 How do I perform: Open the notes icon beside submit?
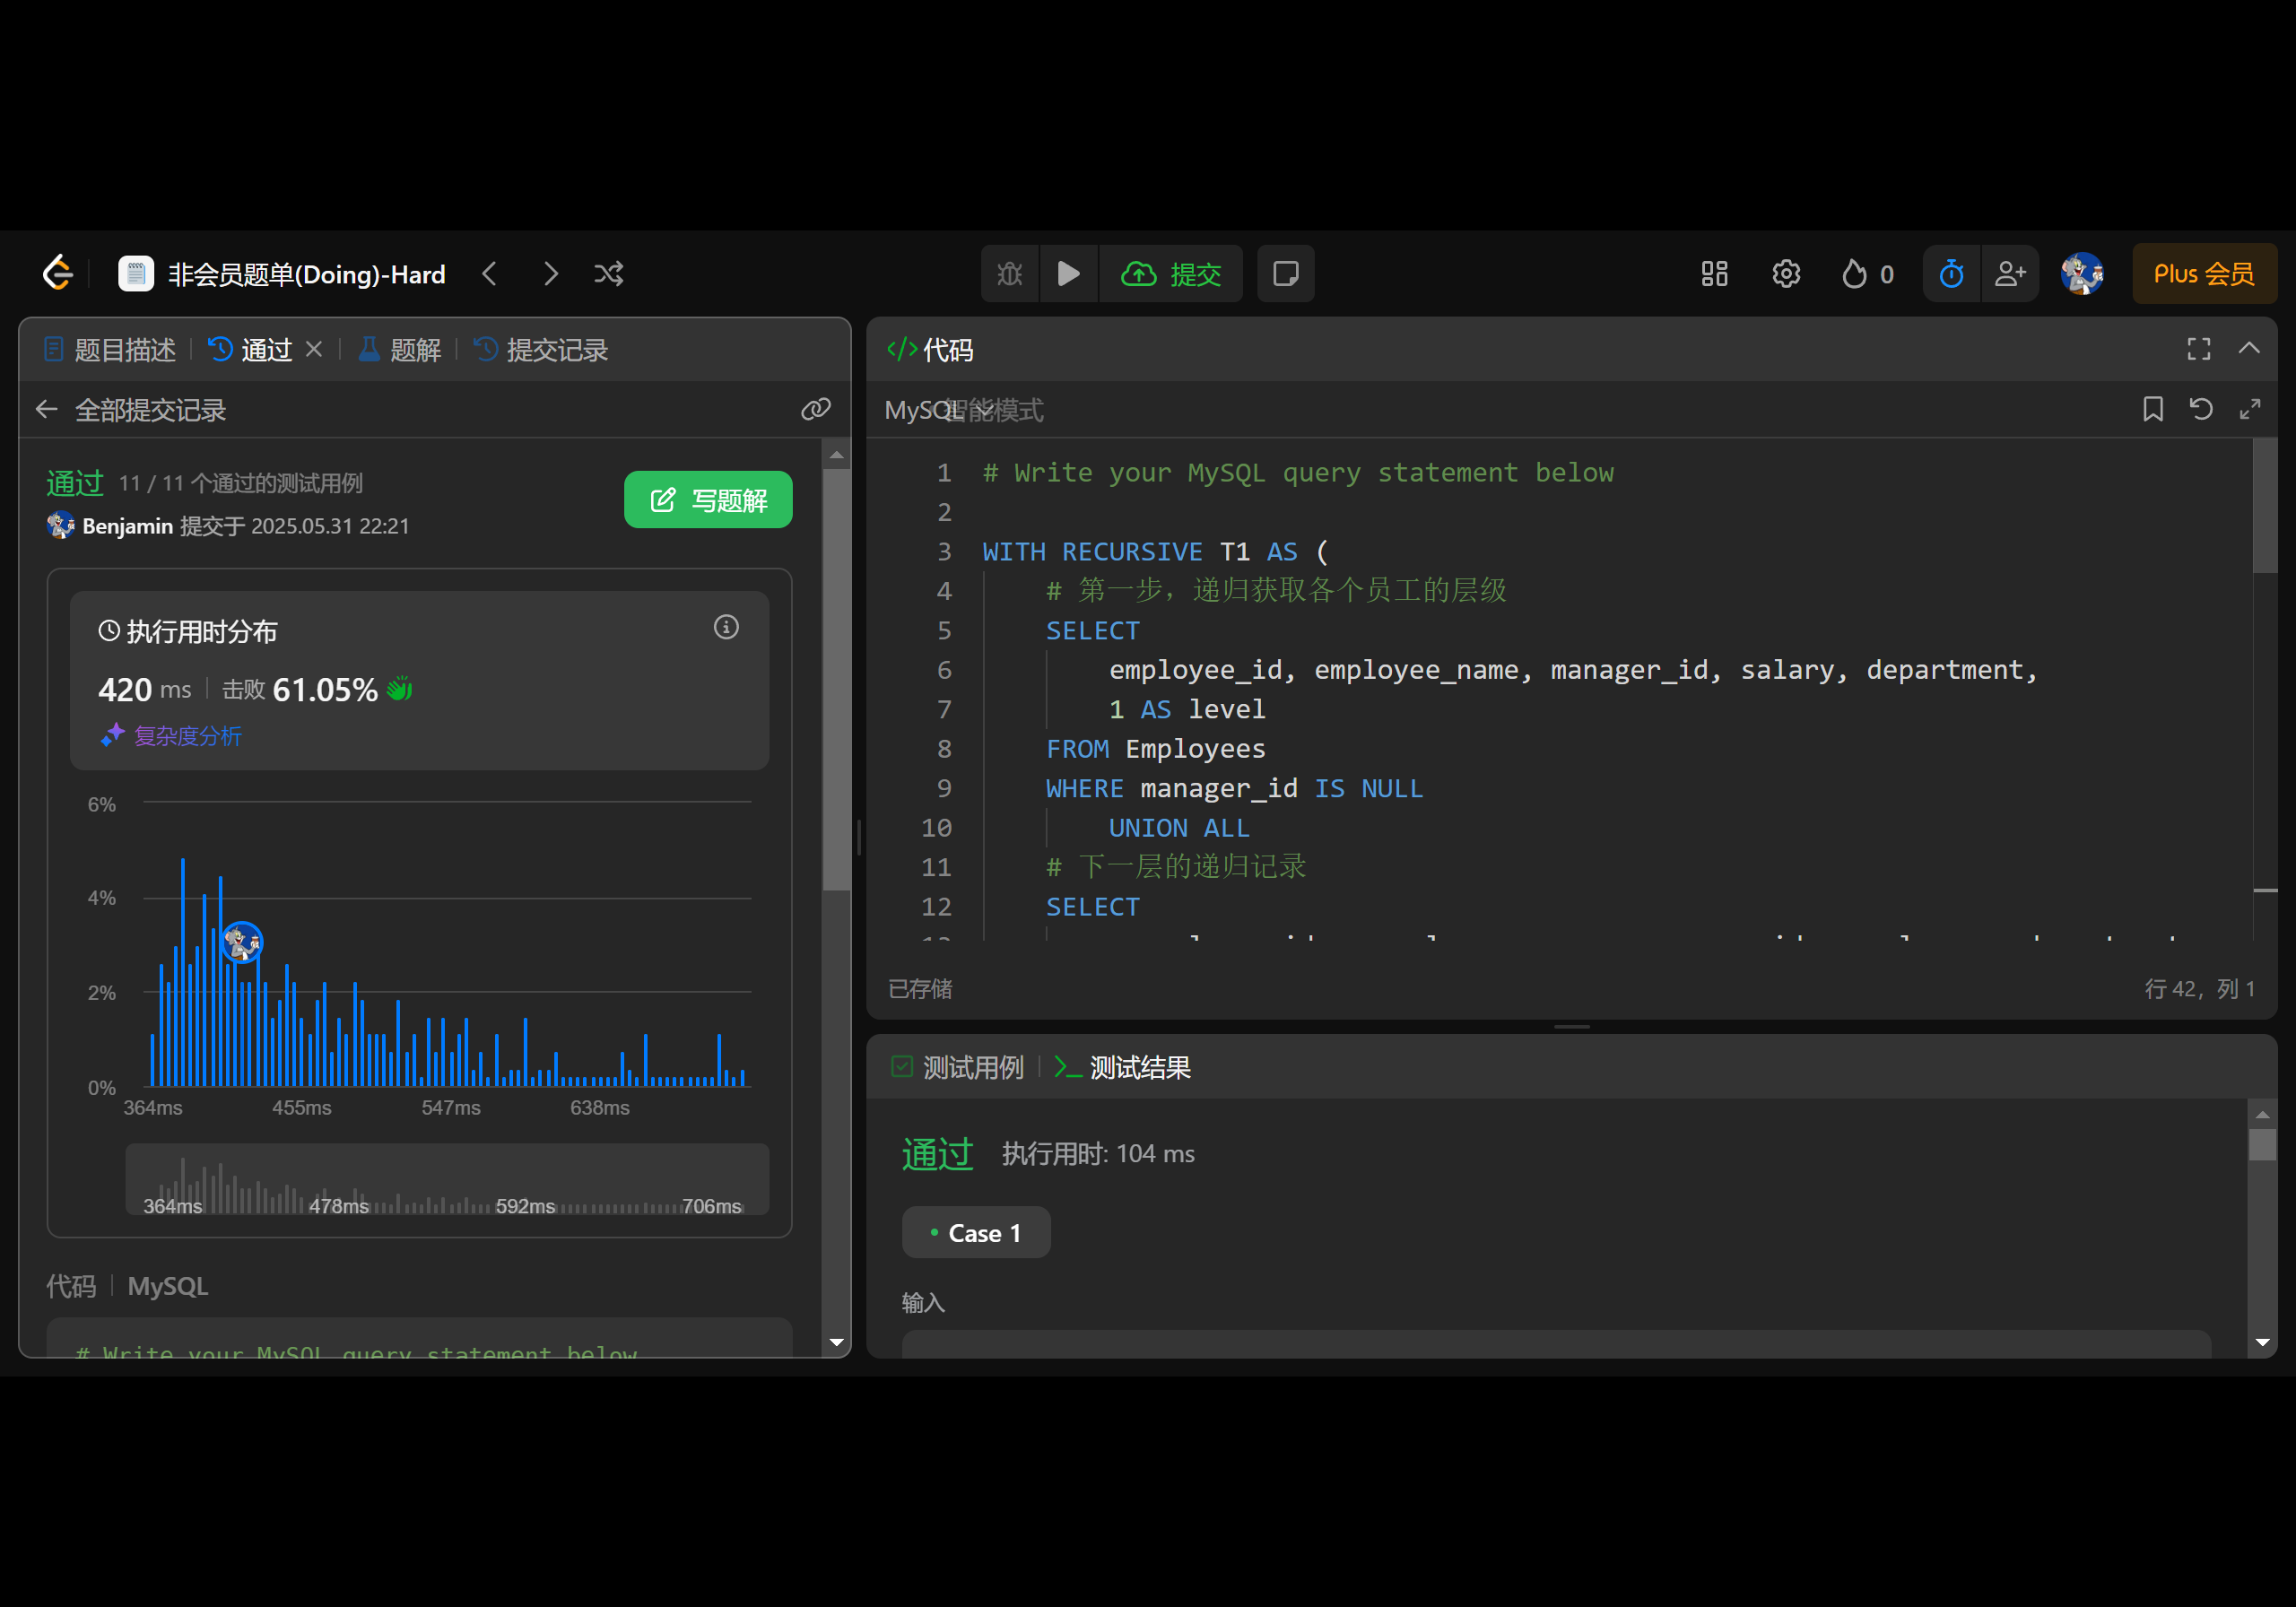[x=1286, y=274]
